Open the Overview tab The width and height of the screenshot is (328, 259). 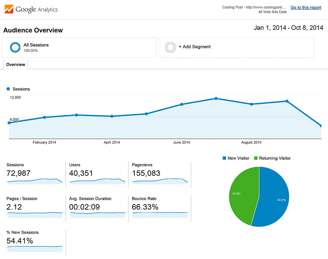(16, 65)
